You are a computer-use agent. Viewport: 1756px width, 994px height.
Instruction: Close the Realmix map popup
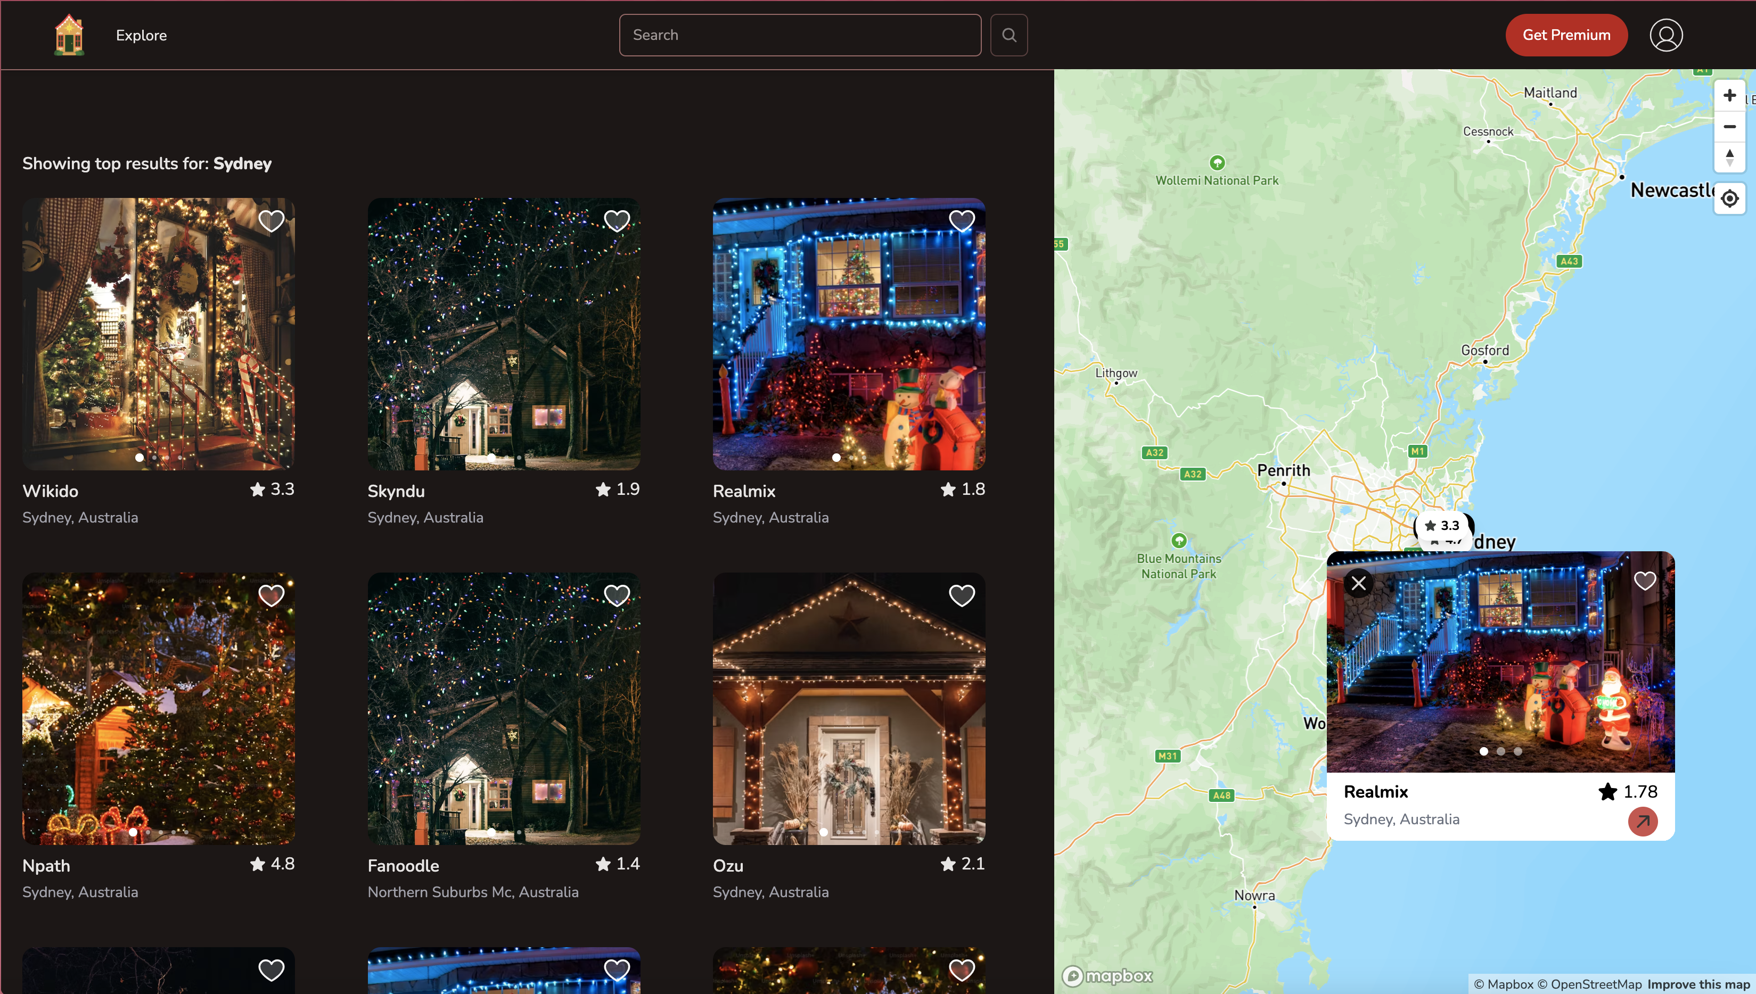1358,583
